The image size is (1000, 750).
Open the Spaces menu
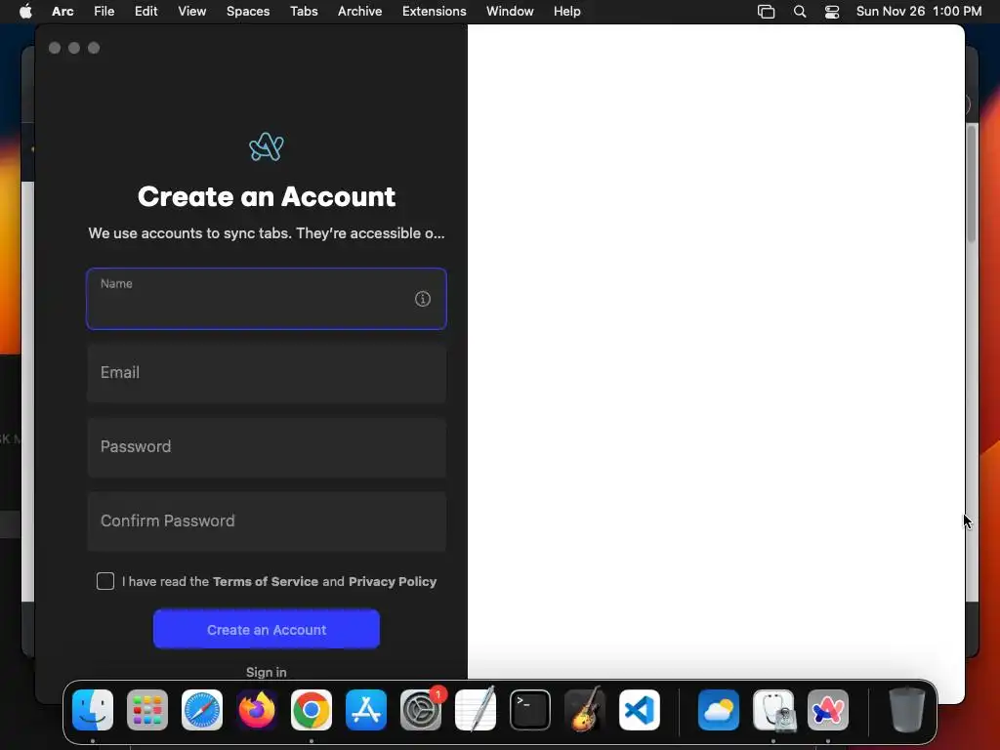pyautogui.click(x=248, y=11)
